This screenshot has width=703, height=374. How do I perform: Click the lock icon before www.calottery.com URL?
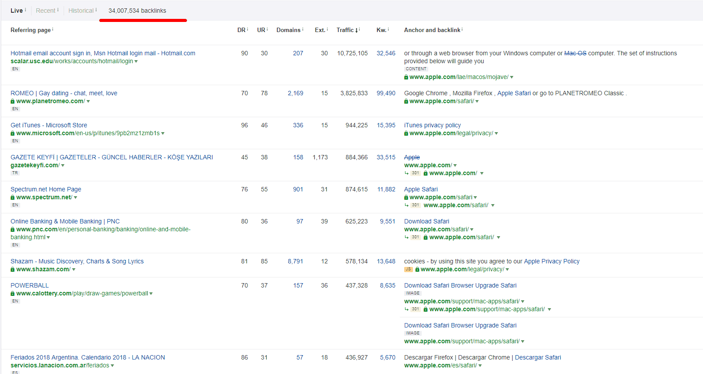[x=13, y=294]
